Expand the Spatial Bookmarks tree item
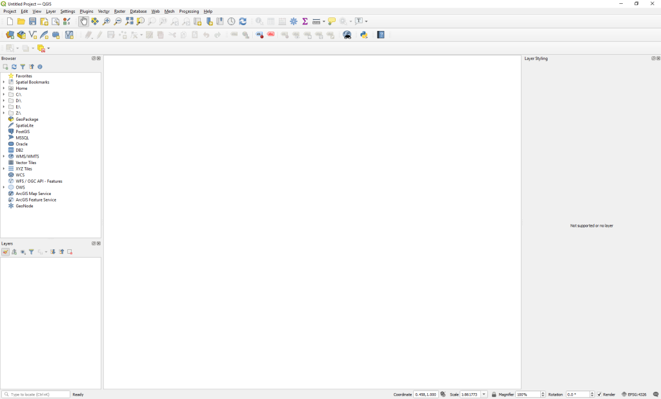The height and width of the screenshot is (399, 661). click(x=4, y=82)
